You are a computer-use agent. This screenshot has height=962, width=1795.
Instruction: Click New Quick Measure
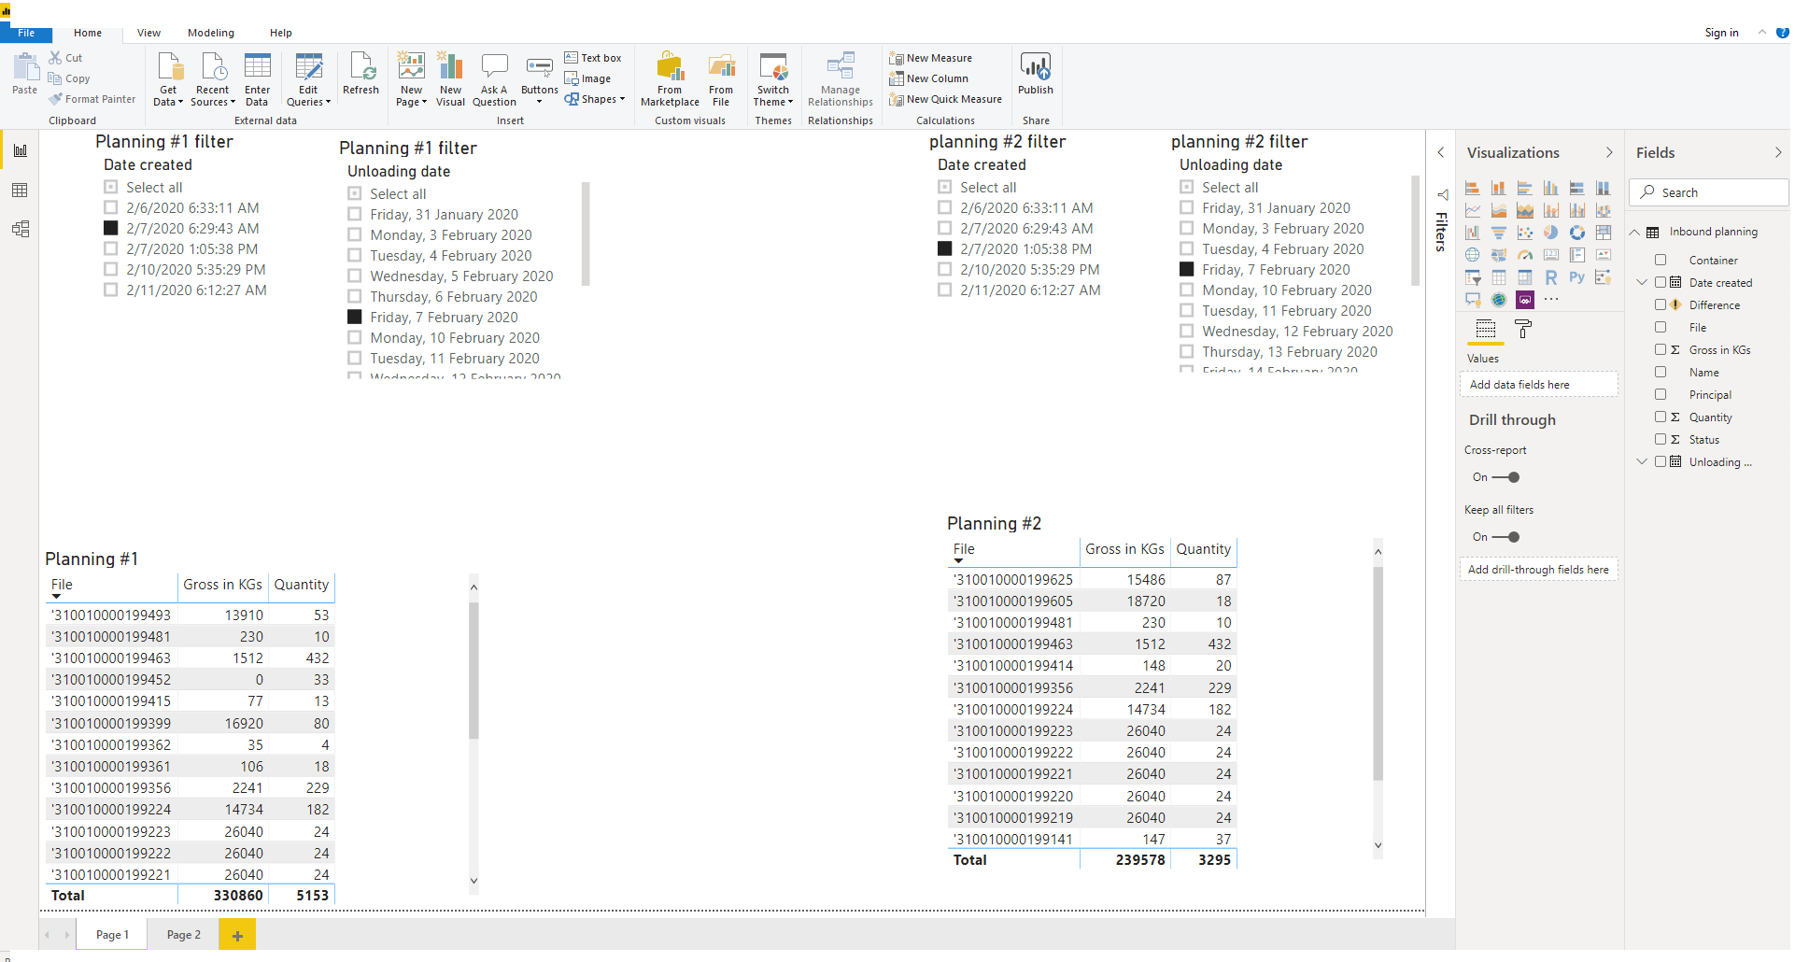click(x=945, y=99)
